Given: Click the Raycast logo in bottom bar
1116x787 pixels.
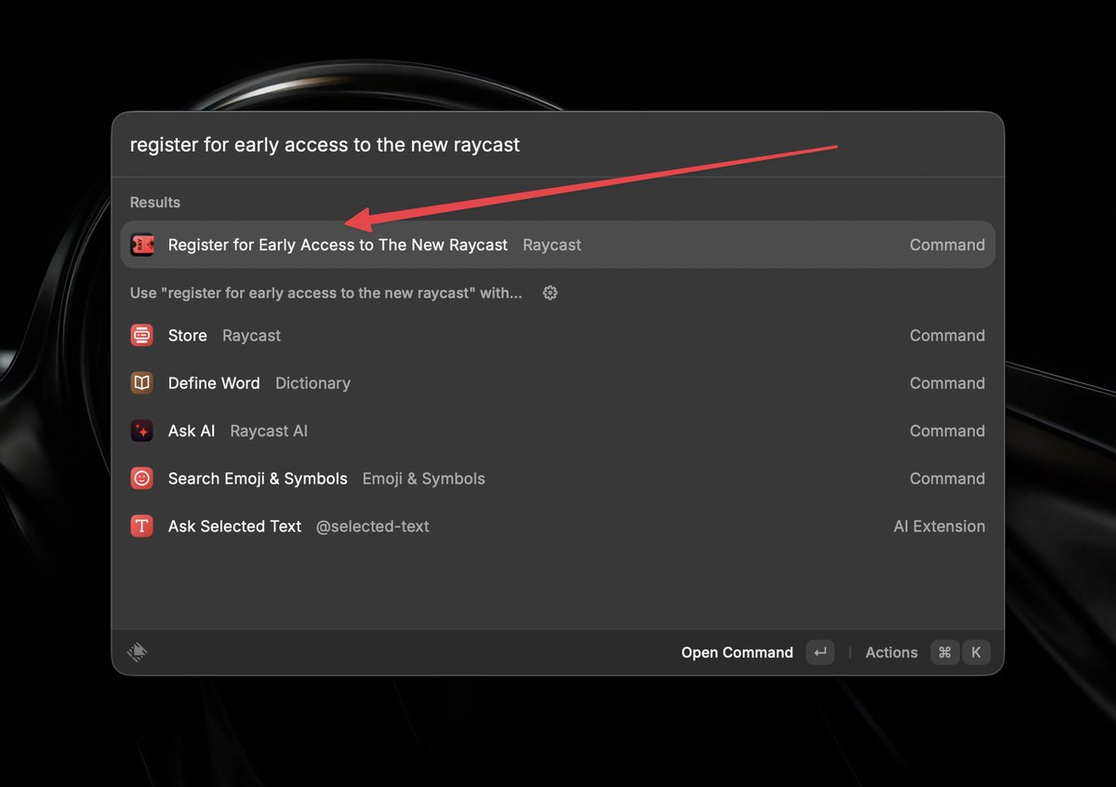Looking at the screenshot, I should [x=138, y=652].
